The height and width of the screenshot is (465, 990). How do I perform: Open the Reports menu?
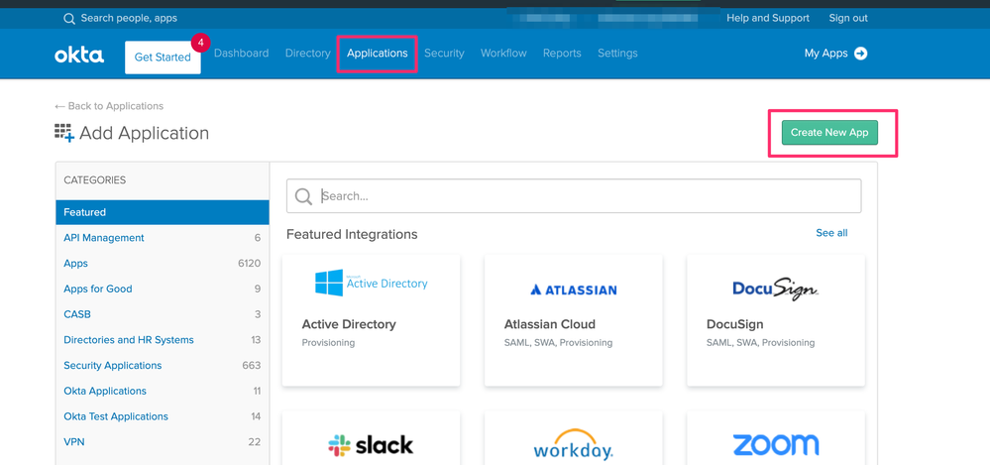562,54
